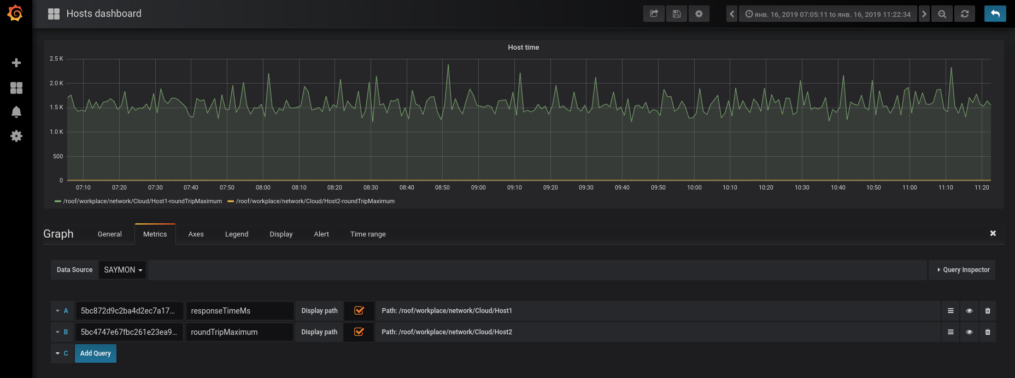
Task: Open options menu for query B
Action: point(951,332)
